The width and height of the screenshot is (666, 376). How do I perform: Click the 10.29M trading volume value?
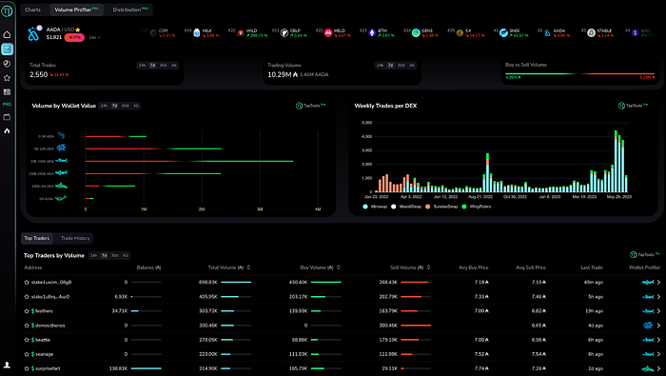pos(283,75)
